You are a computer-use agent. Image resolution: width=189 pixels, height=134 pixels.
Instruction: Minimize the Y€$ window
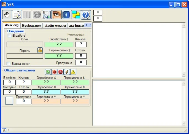point(172,5)
